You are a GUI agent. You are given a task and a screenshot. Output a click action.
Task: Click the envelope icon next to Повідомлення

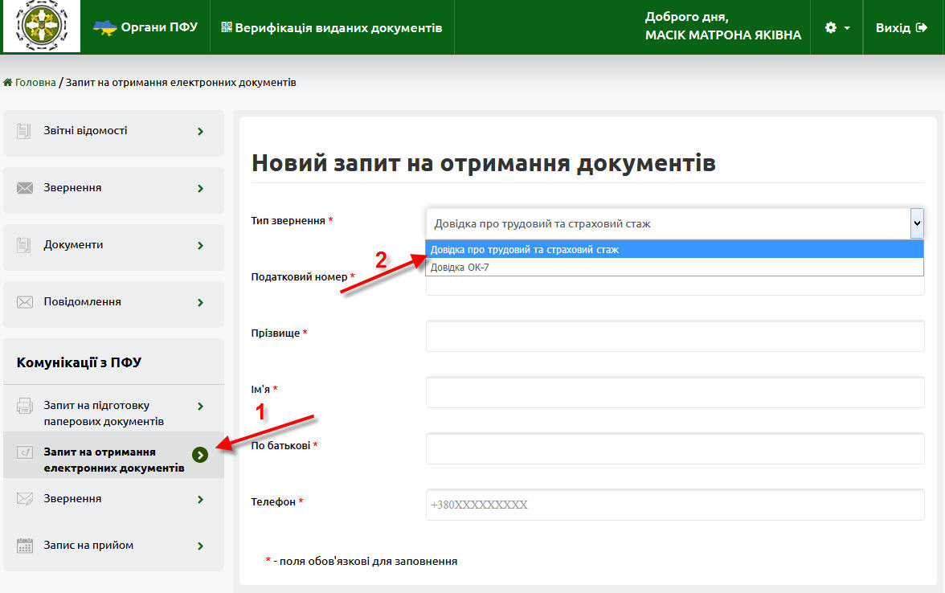coord(25,302)
